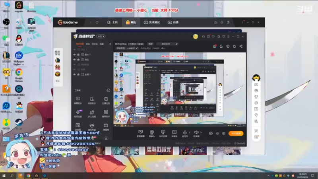The height and width of the screenshot is (179, 318).
Task: Toggle the mode button beside 直播伴侣 logo
Action: tap(101, 36)
